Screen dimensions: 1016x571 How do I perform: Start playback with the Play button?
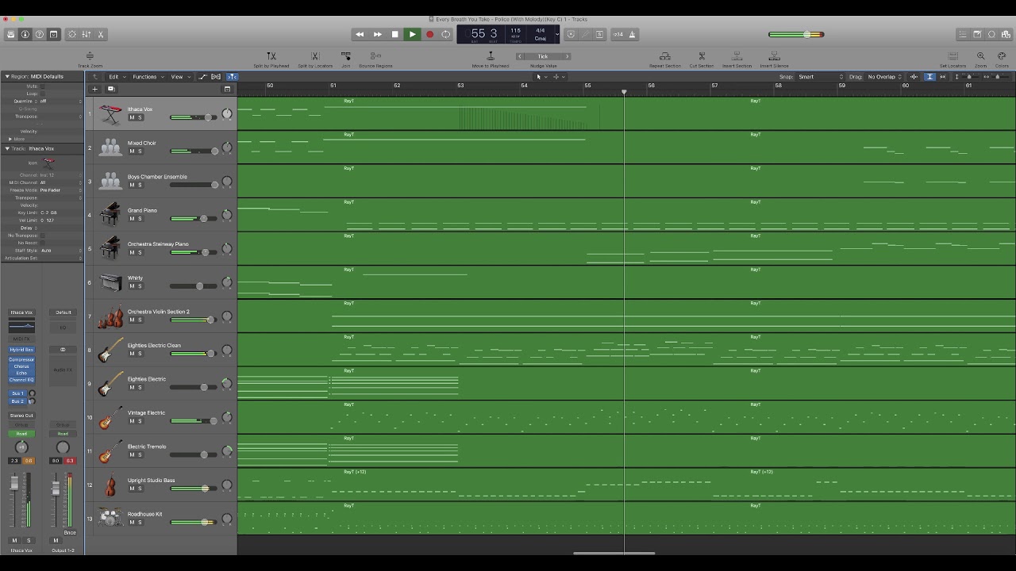click(412, 34)
